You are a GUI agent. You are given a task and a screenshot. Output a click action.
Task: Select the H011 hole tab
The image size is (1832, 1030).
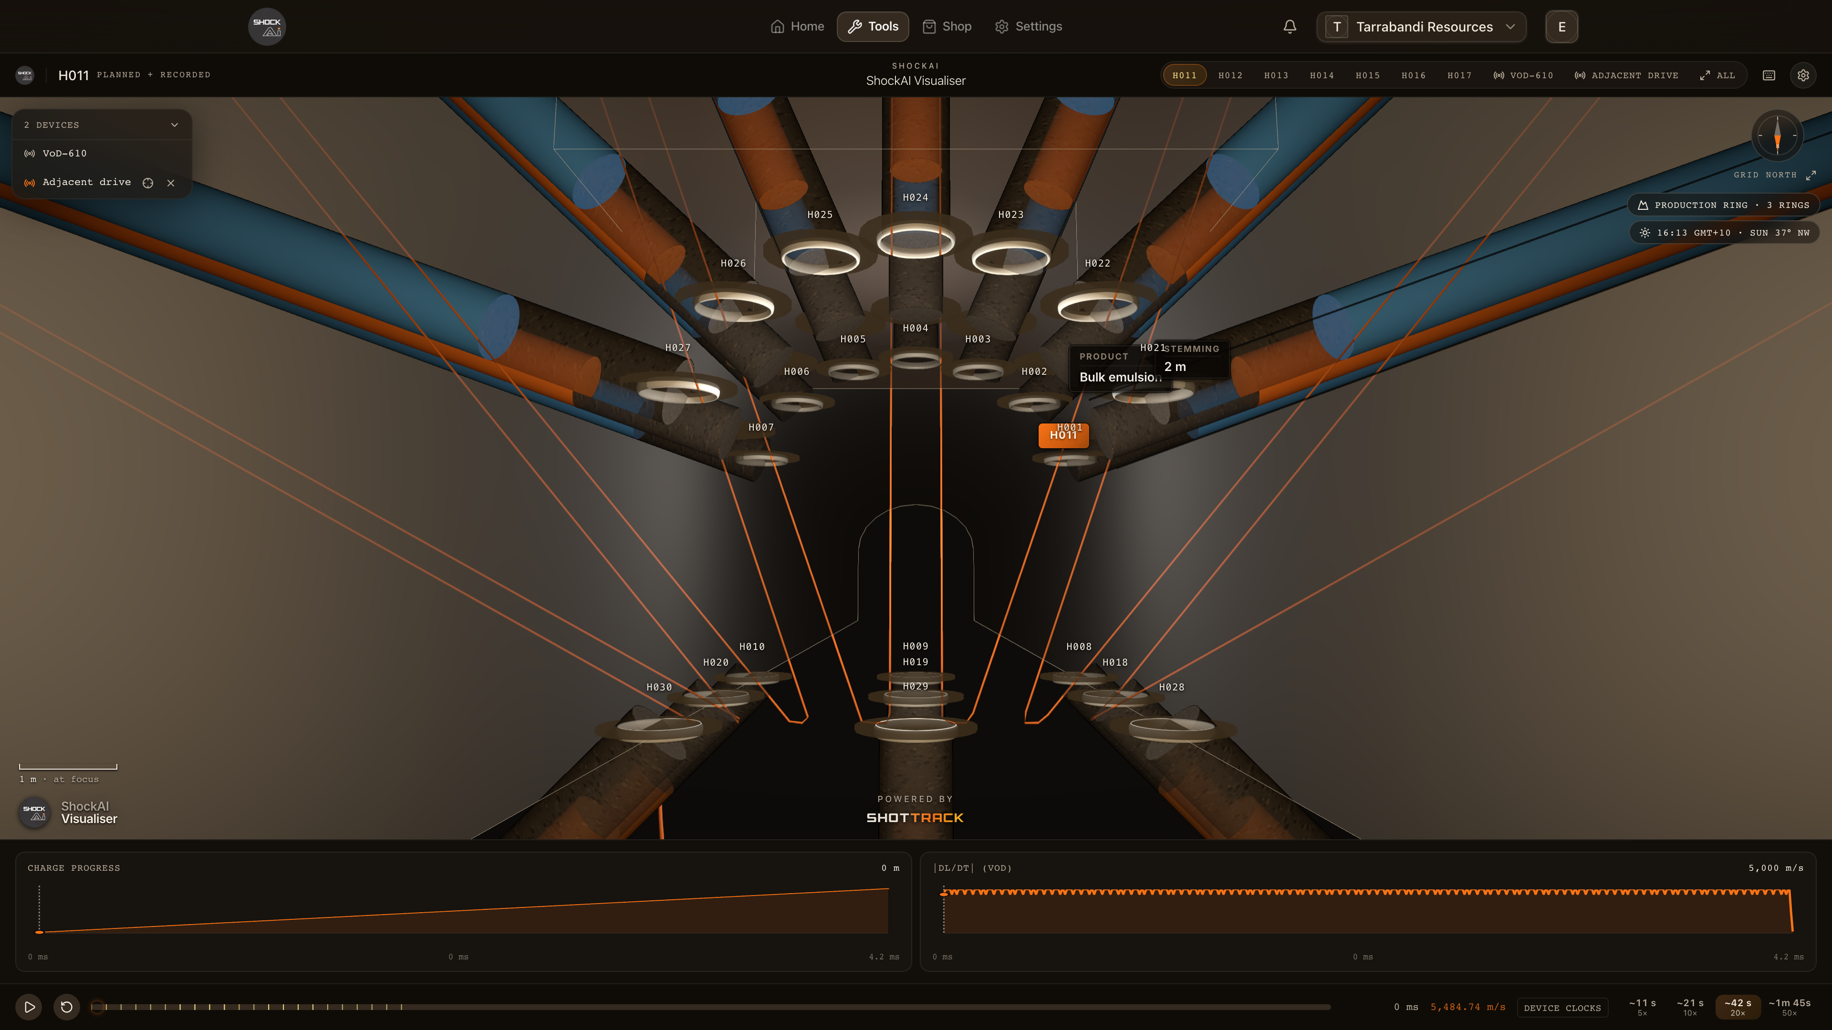(x=1184, y=75)
